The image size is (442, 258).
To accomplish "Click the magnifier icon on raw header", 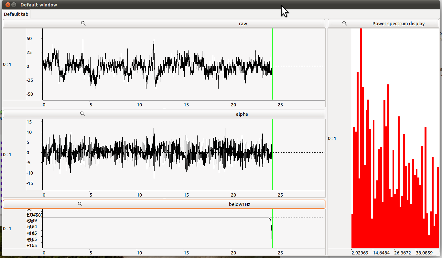I will point(83,23).
